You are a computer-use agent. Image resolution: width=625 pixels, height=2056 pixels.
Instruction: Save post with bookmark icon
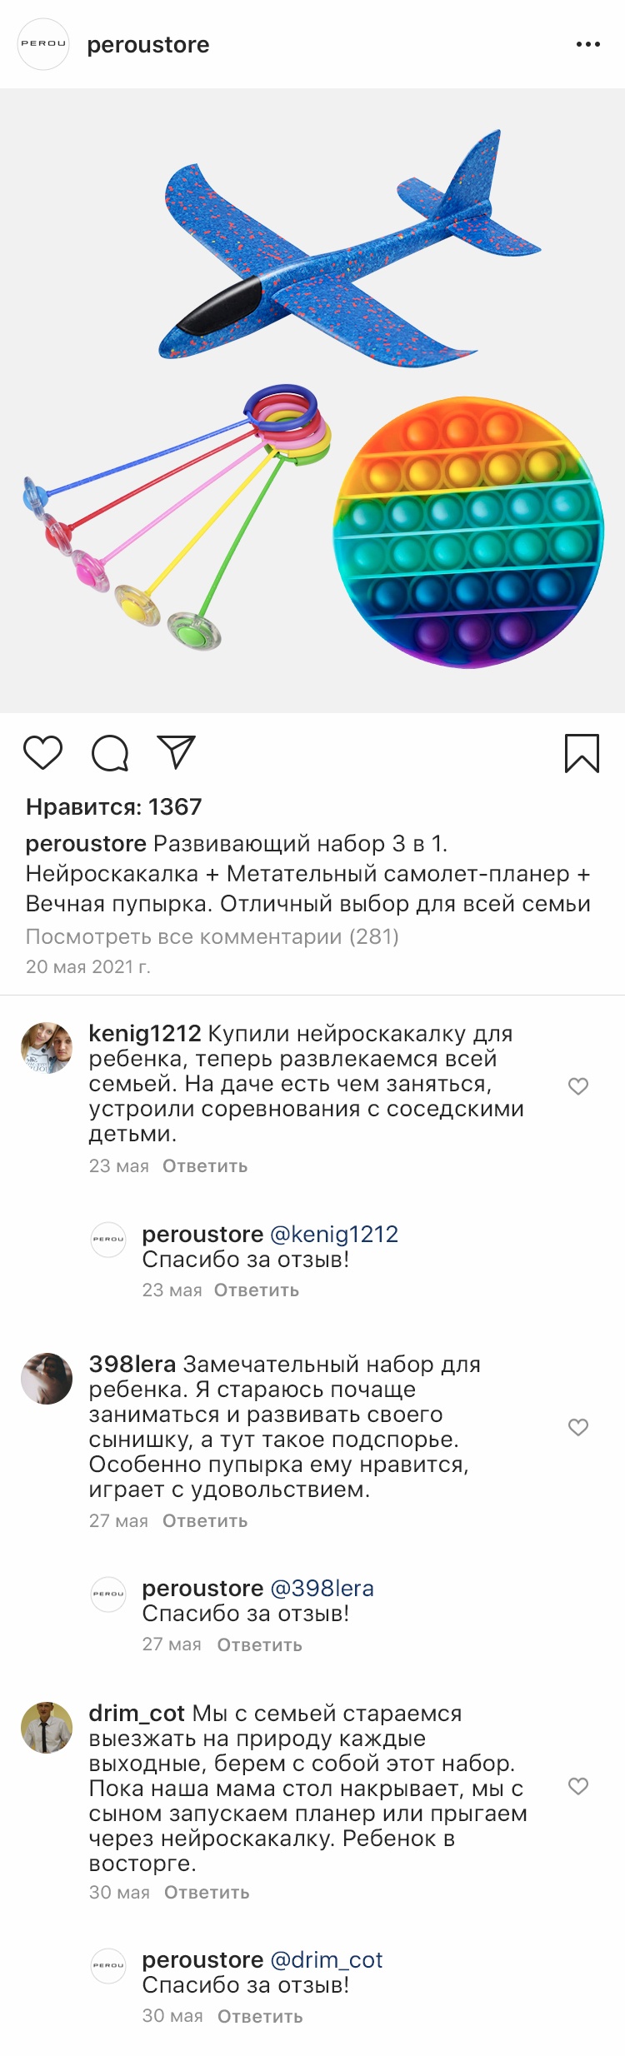point(582,753)
